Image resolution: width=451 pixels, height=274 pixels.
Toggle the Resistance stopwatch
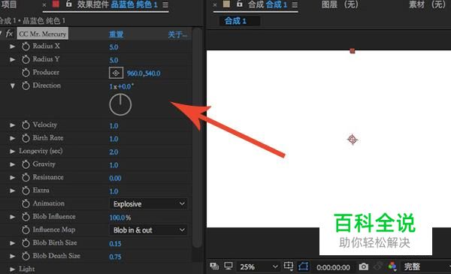[x=26, y=177]
